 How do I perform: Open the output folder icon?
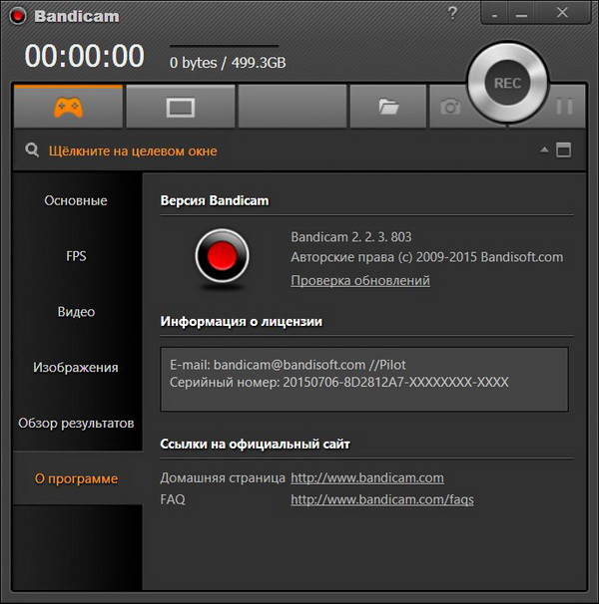coord(388,107)
